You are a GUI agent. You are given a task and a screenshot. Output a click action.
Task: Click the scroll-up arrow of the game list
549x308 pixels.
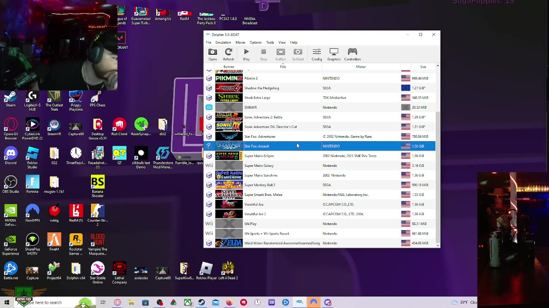tap(437, 66)
